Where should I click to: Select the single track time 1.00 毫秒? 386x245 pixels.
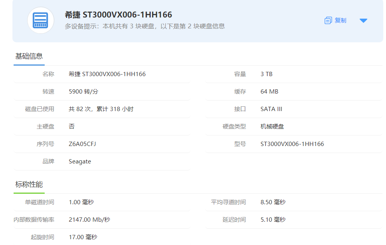coord(81,202)
